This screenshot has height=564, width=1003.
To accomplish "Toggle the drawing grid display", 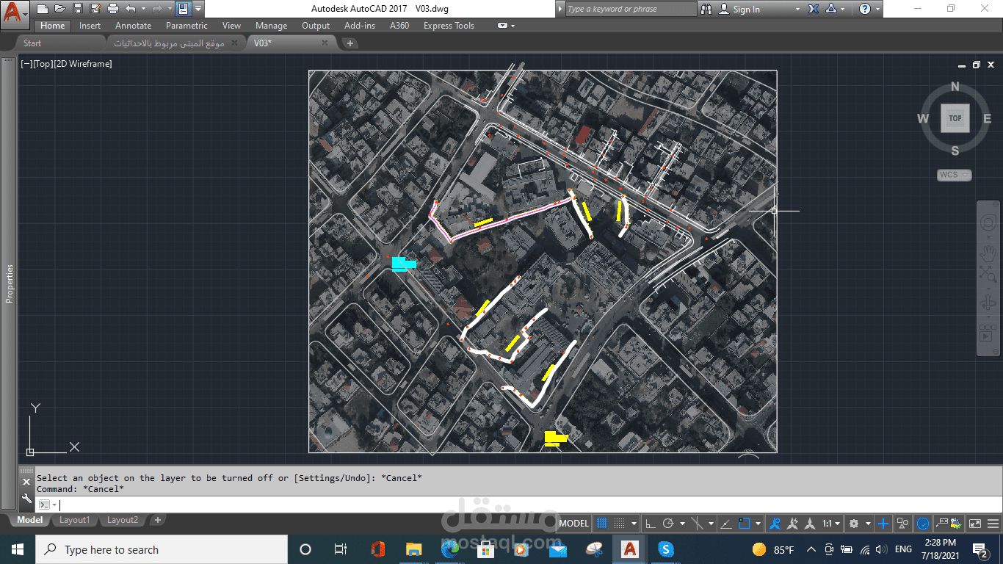I will [602, 524].
